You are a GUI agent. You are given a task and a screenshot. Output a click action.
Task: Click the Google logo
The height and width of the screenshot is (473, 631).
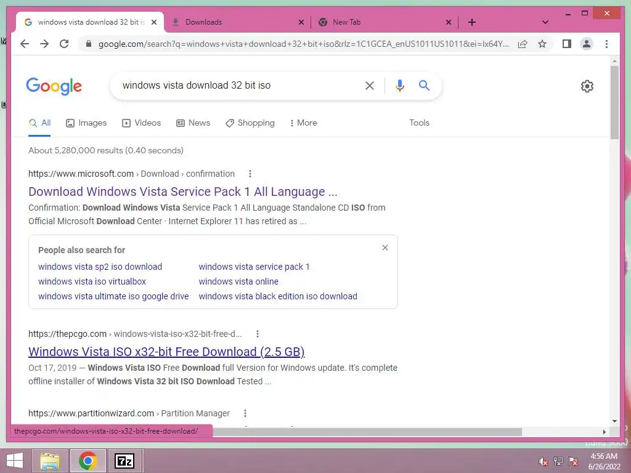[x=54, y=86]
